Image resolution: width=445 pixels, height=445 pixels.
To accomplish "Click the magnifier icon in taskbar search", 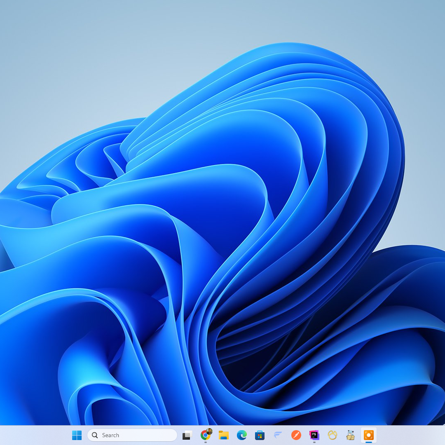I will 95,435.
